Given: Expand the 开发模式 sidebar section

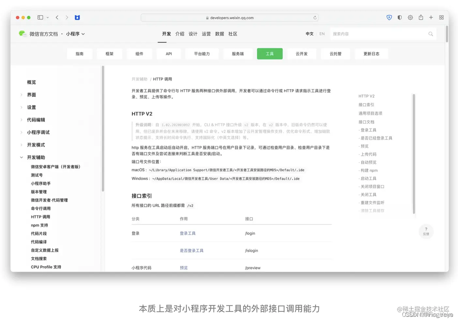Looking at the screenshot, I should tap(36, 145).
